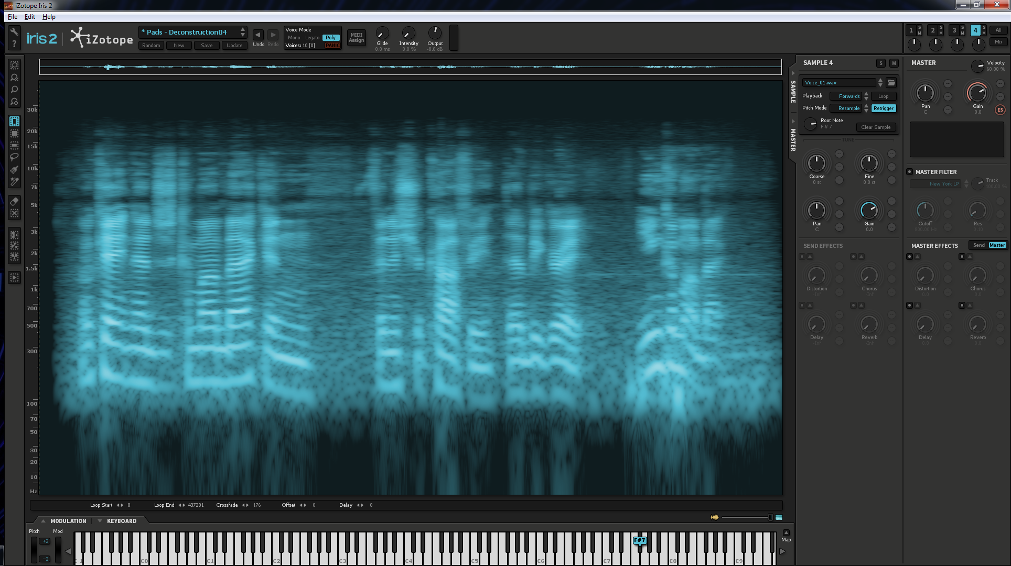Click the question mark help icon
Image resolution: width=1011 pixels, height=566 pixels.
15,44
